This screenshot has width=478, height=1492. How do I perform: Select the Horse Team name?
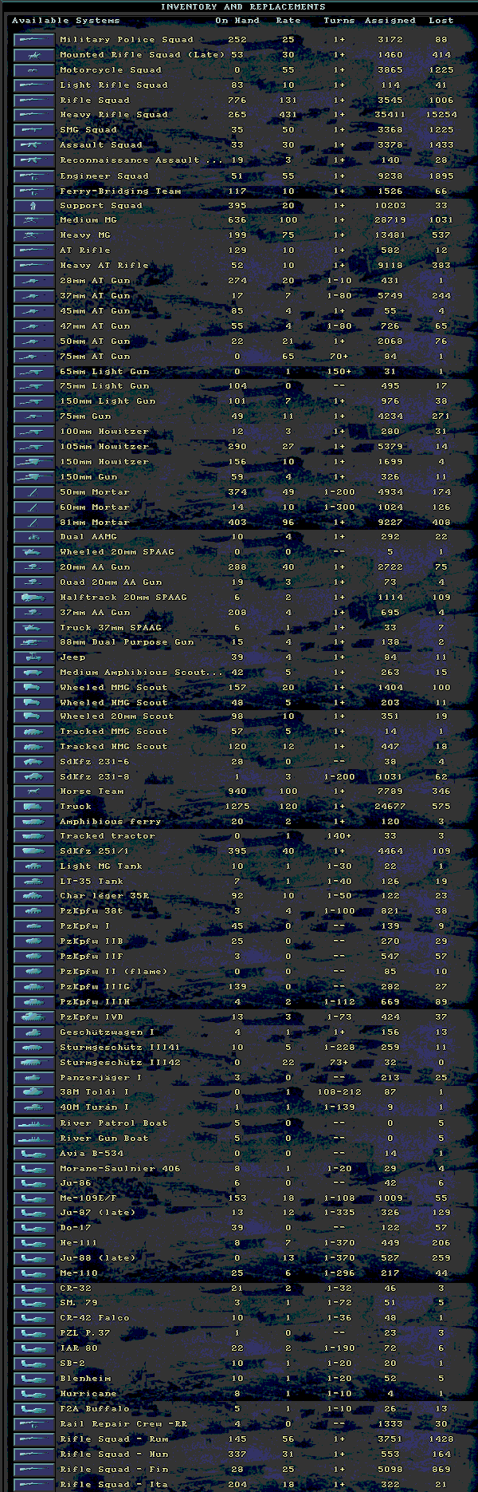click(92, 791)
